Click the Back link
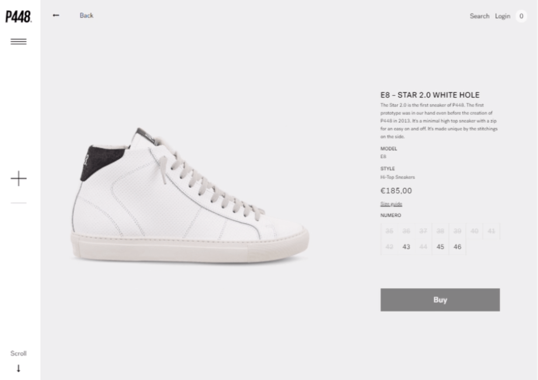538x380 pixels. coord(86,15)
